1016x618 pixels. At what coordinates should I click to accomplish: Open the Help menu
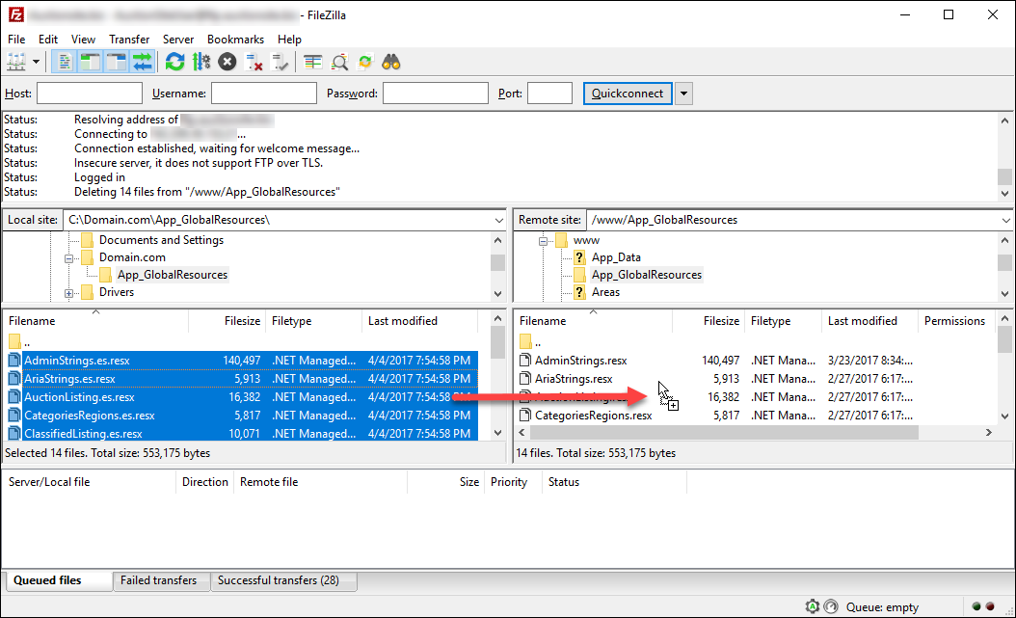(x=289, y=40)
